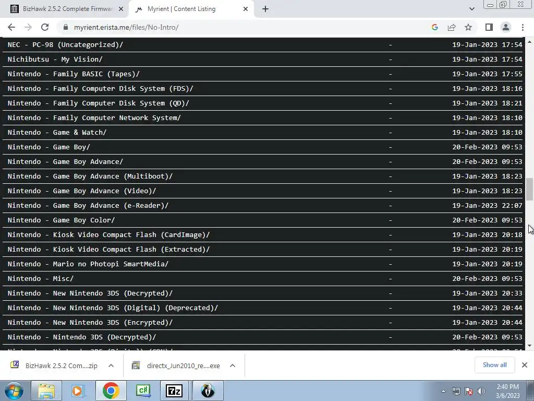Open New Nintendo 3DS (Digital) (Deprecated) folder
This screenshot has width=534, height=401.
[x=113, y=308]
